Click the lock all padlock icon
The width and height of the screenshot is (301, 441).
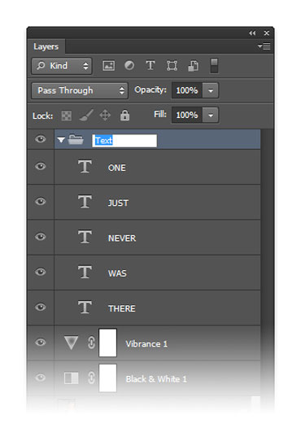pyautogui.click(x=125, y=116)
